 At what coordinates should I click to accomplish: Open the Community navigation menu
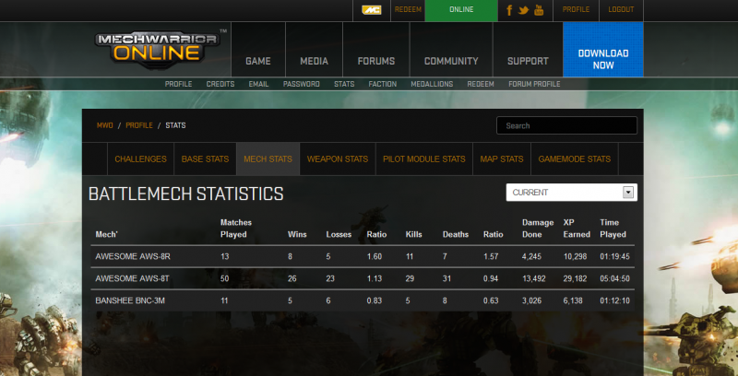tap(451, 62)
